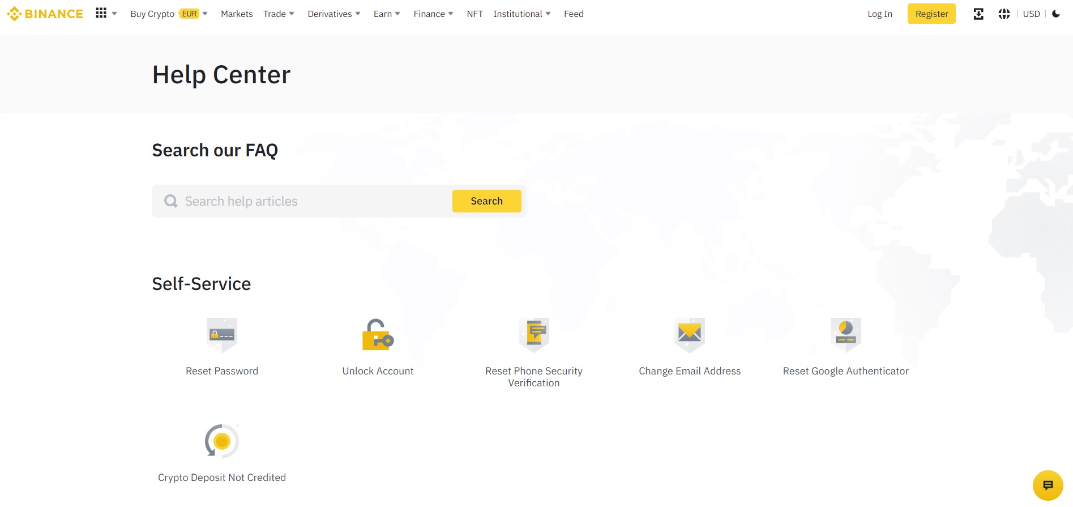Click the Change Email Address envelope icon
The height and width of the screenshot is (507, 1073).
tap(690, 334)
